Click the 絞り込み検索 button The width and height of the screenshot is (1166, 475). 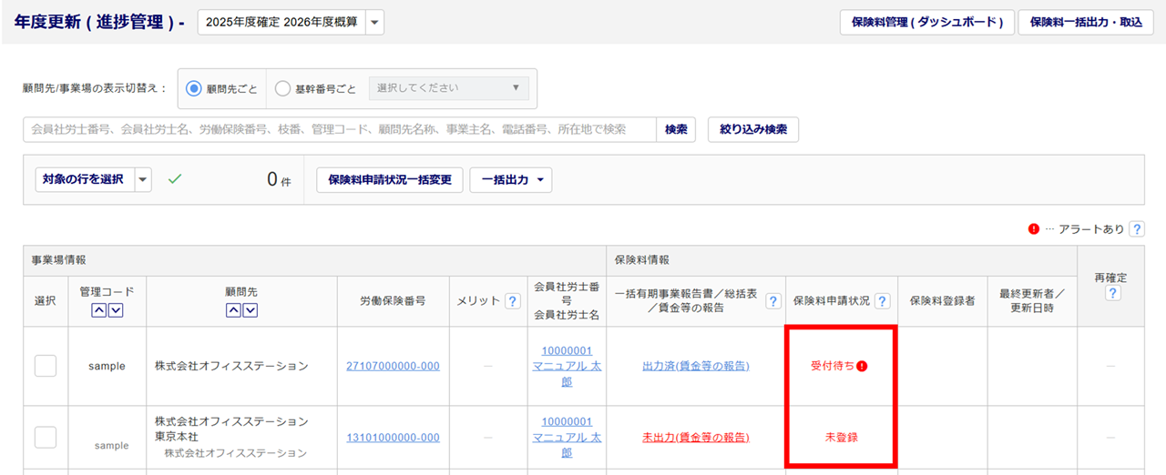(x=752, y=129)
